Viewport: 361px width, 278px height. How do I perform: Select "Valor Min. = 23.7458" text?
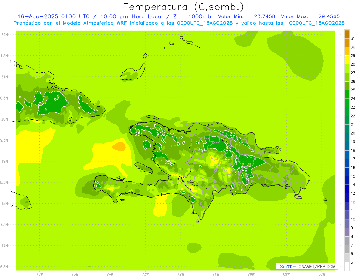pos(246,17)
